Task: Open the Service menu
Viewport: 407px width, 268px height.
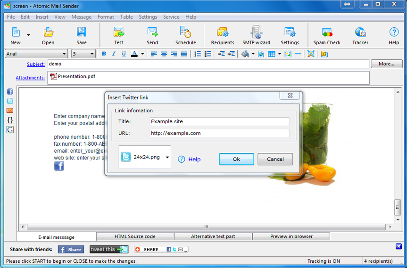Action: tap(171, 17)
